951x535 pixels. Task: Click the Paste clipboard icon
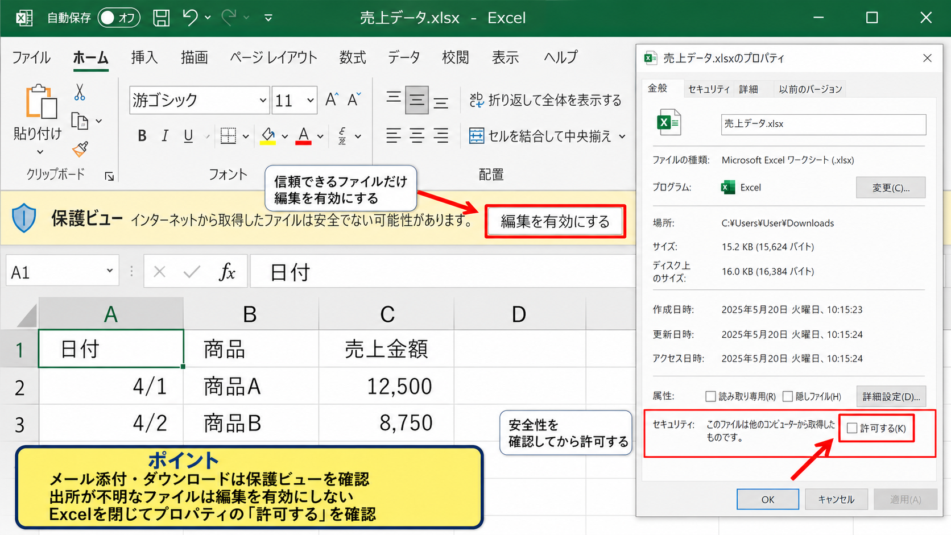click(41, 102)
